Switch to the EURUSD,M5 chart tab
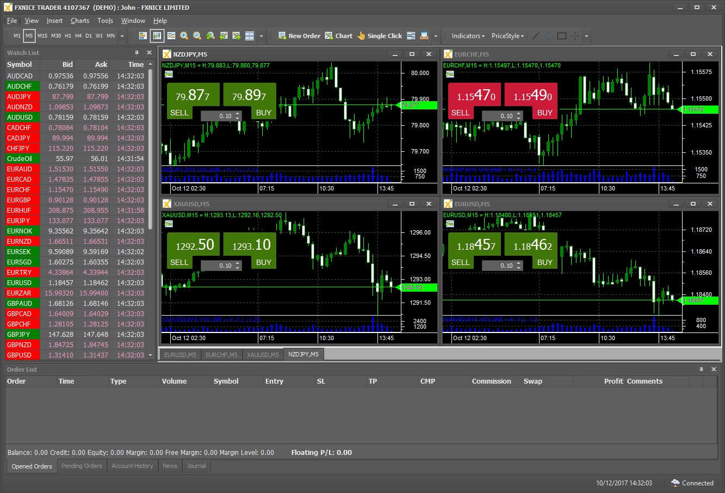 pyautogui.click(x=180, y=354)
